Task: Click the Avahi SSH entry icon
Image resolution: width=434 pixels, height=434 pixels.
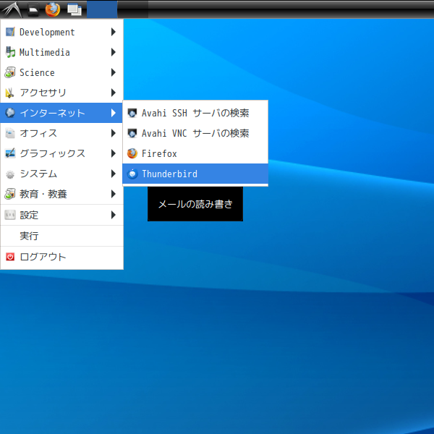Action: [x=132, y=113]
